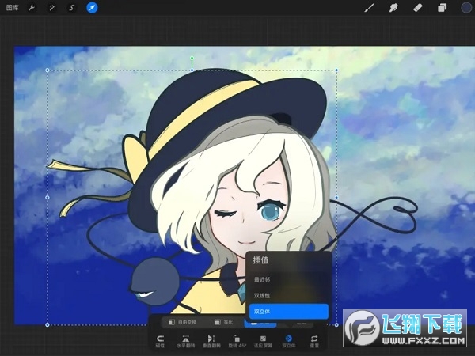The image size is (475, 356).
Task: Switch to 等比 uniform mode
Action: click(224, 322)
